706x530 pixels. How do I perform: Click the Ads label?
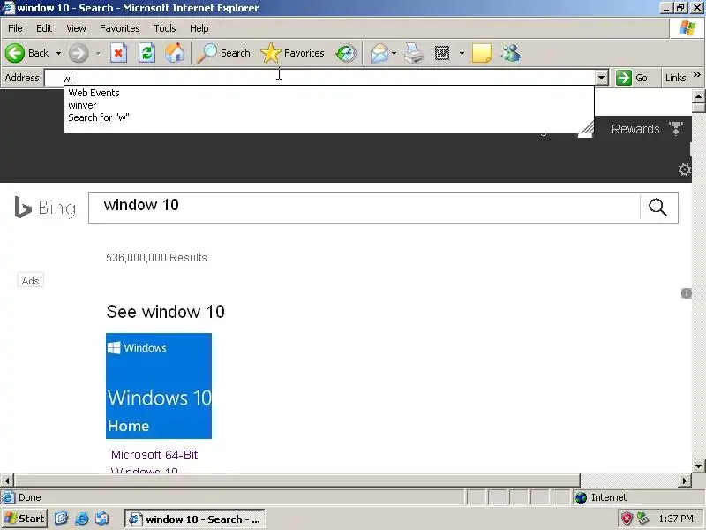tap(31, 280)
